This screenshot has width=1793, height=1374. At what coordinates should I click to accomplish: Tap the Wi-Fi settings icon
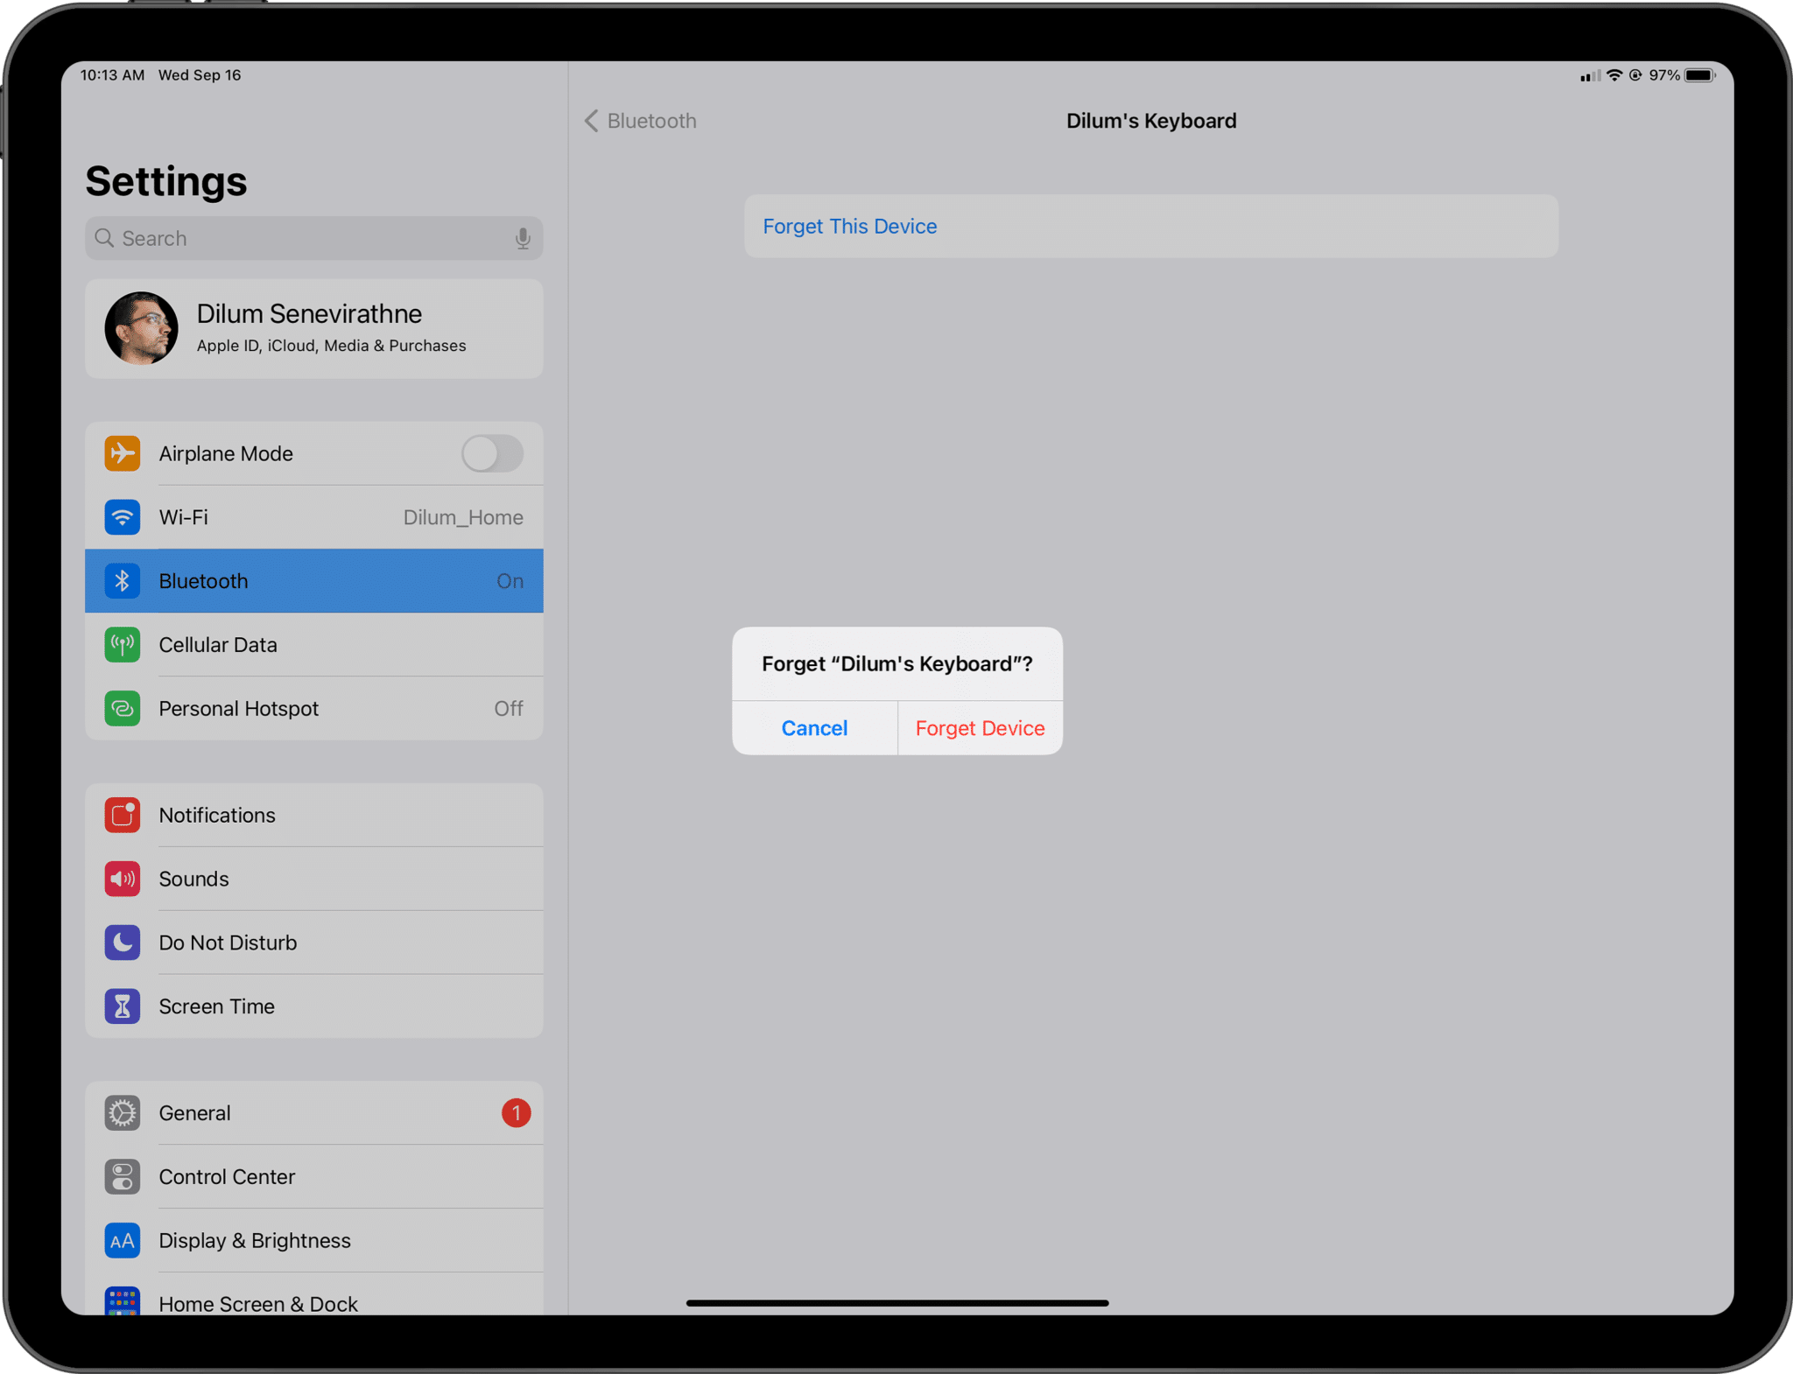(123, 516)
